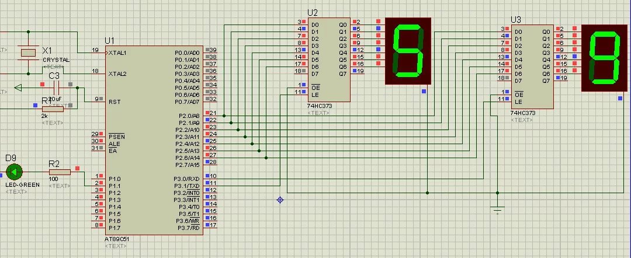Click the RST pin name on U1
The height and width of the screenshot is (258, 631).
click(115, 102)
